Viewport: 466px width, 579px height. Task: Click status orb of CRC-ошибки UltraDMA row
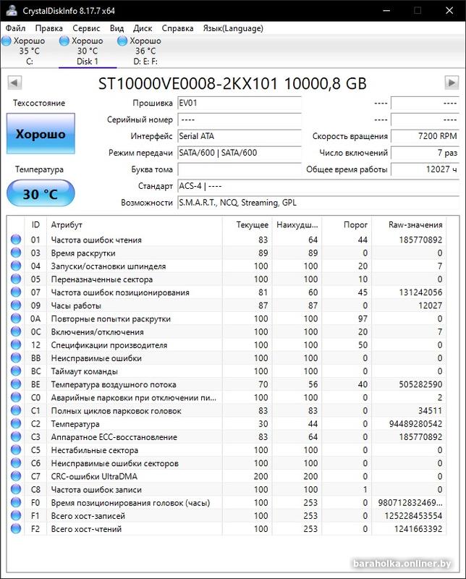tap(16, 476)
